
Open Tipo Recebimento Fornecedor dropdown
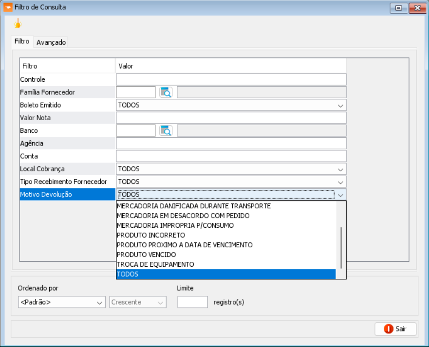[340, 182]
